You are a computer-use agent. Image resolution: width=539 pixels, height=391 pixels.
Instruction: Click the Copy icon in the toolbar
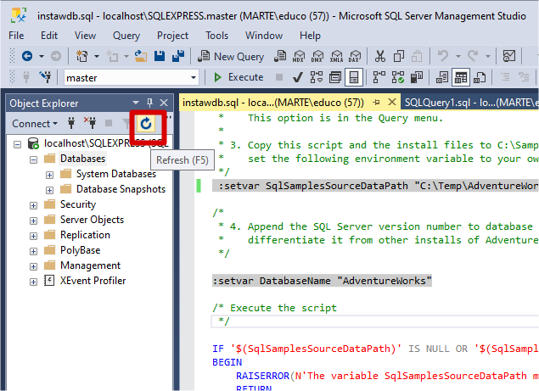(x=399, y=56)
